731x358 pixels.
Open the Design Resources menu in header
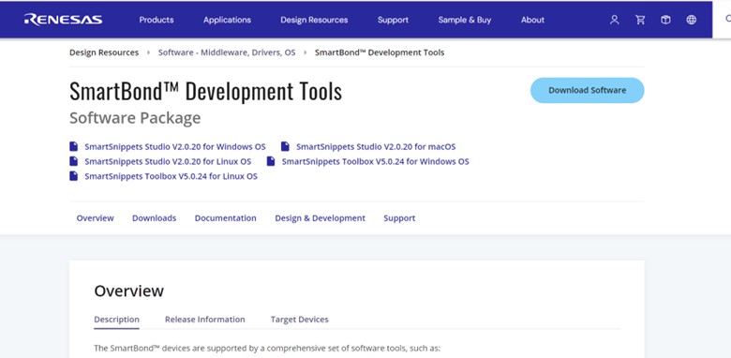(x=314, y=20)
